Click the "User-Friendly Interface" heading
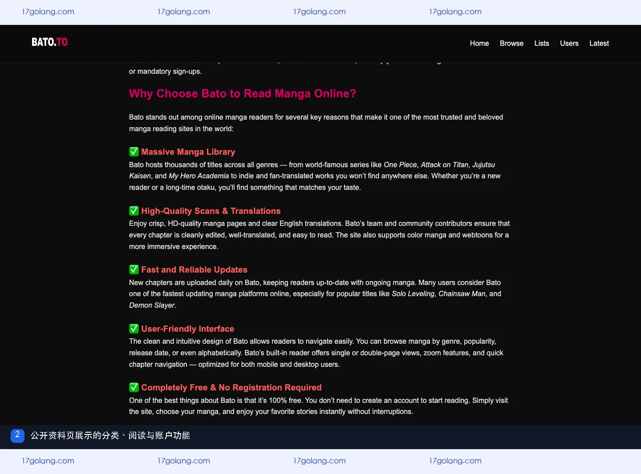 [x=187, y=329]
